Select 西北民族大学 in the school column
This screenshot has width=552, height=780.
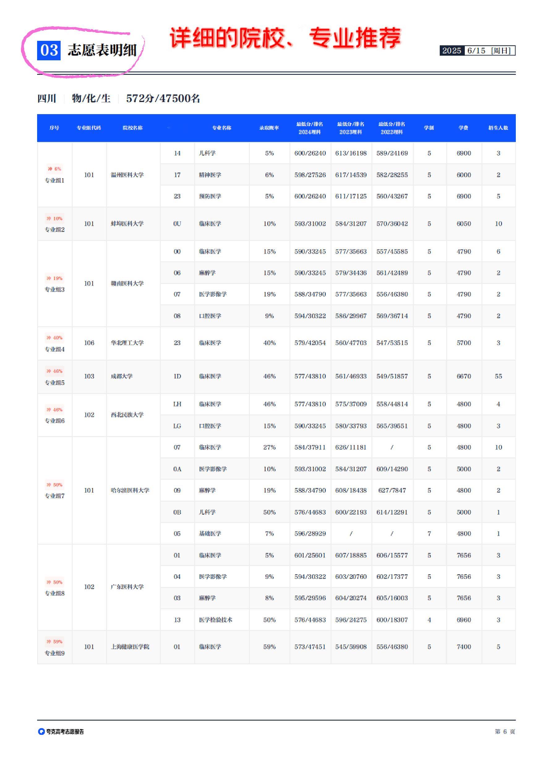pyautogui.click(x=127, y=415)
